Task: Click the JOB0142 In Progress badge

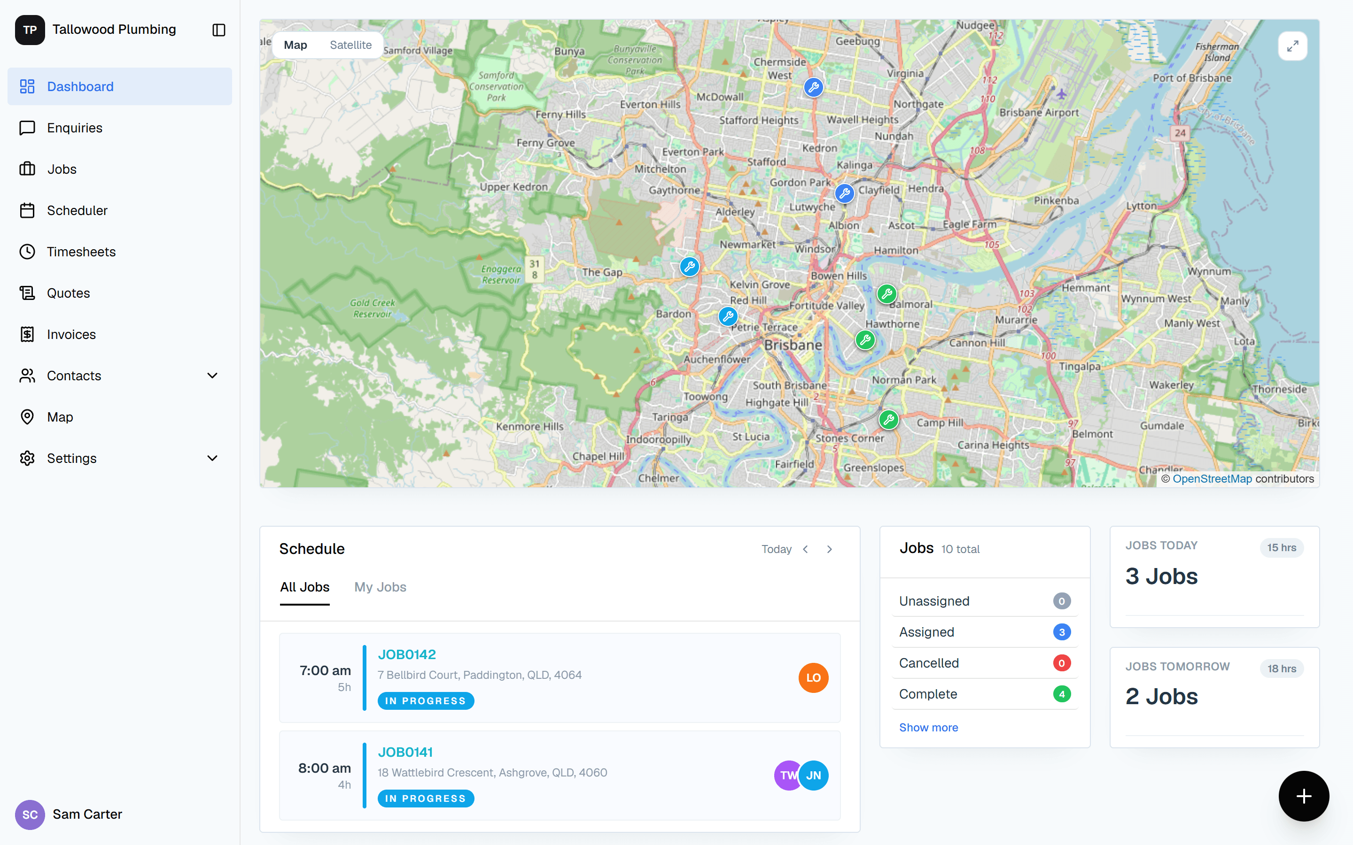Action: tap(426, 701)
